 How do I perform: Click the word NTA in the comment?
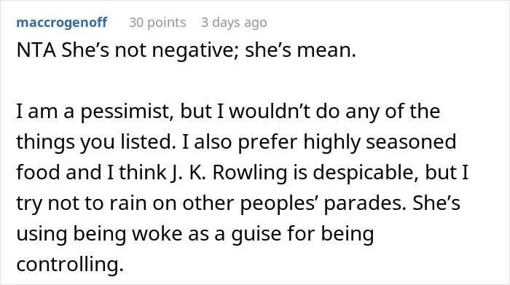click(36, 50)
